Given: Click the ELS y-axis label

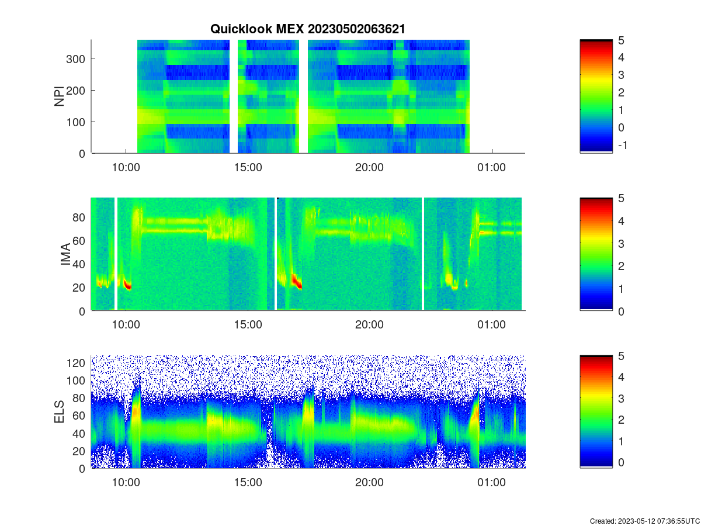Looking at the screenshot, I should click(x=59, y=411).
